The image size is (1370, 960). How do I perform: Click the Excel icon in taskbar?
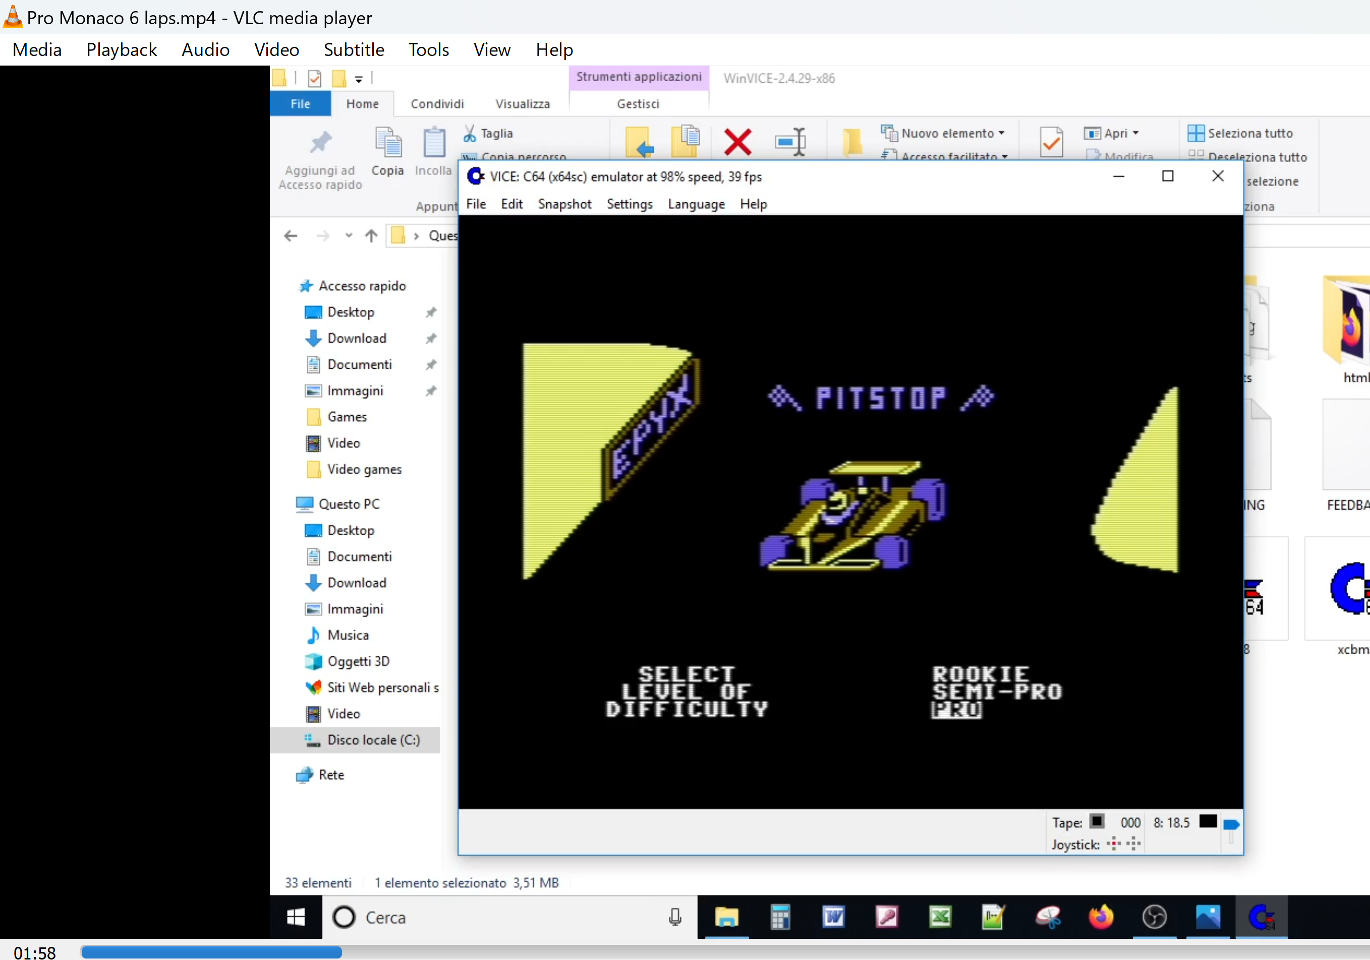pyautogui.click(x=940, y=917)
